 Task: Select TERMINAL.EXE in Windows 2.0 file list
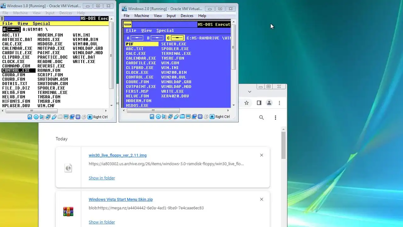pyautogui.click(x=176, y=54)
